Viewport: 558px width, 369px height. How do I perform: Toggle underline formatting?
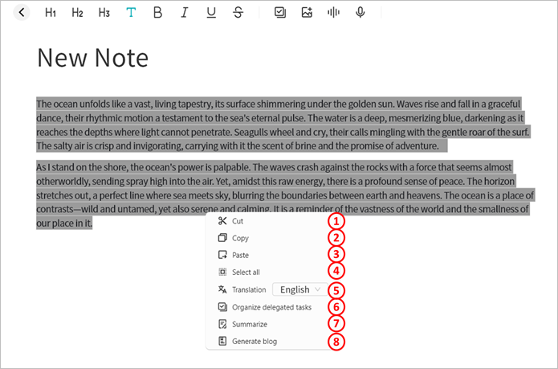[211, 13]
